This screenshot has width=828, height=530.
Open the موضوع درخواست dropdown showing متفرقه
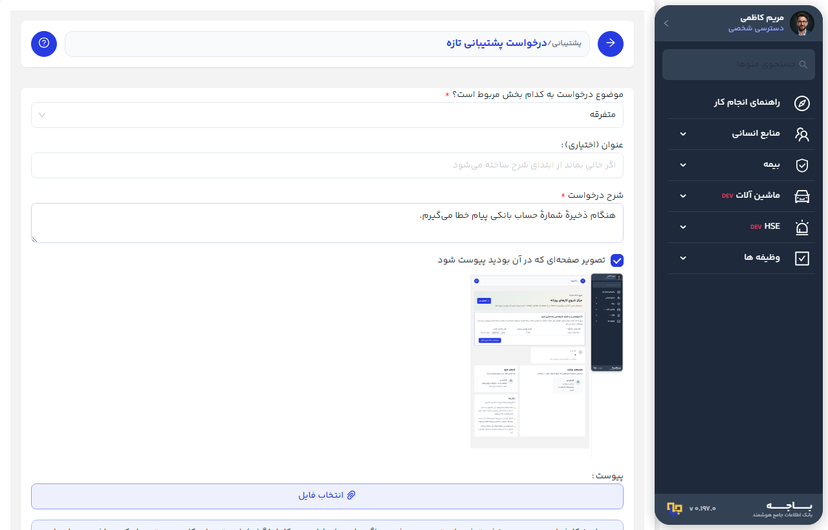click(327, 115)
